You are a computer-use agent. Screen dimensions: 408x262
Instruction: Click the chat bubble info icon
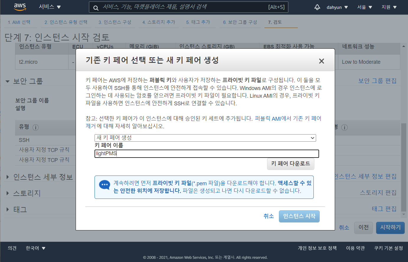click(104, 185)
